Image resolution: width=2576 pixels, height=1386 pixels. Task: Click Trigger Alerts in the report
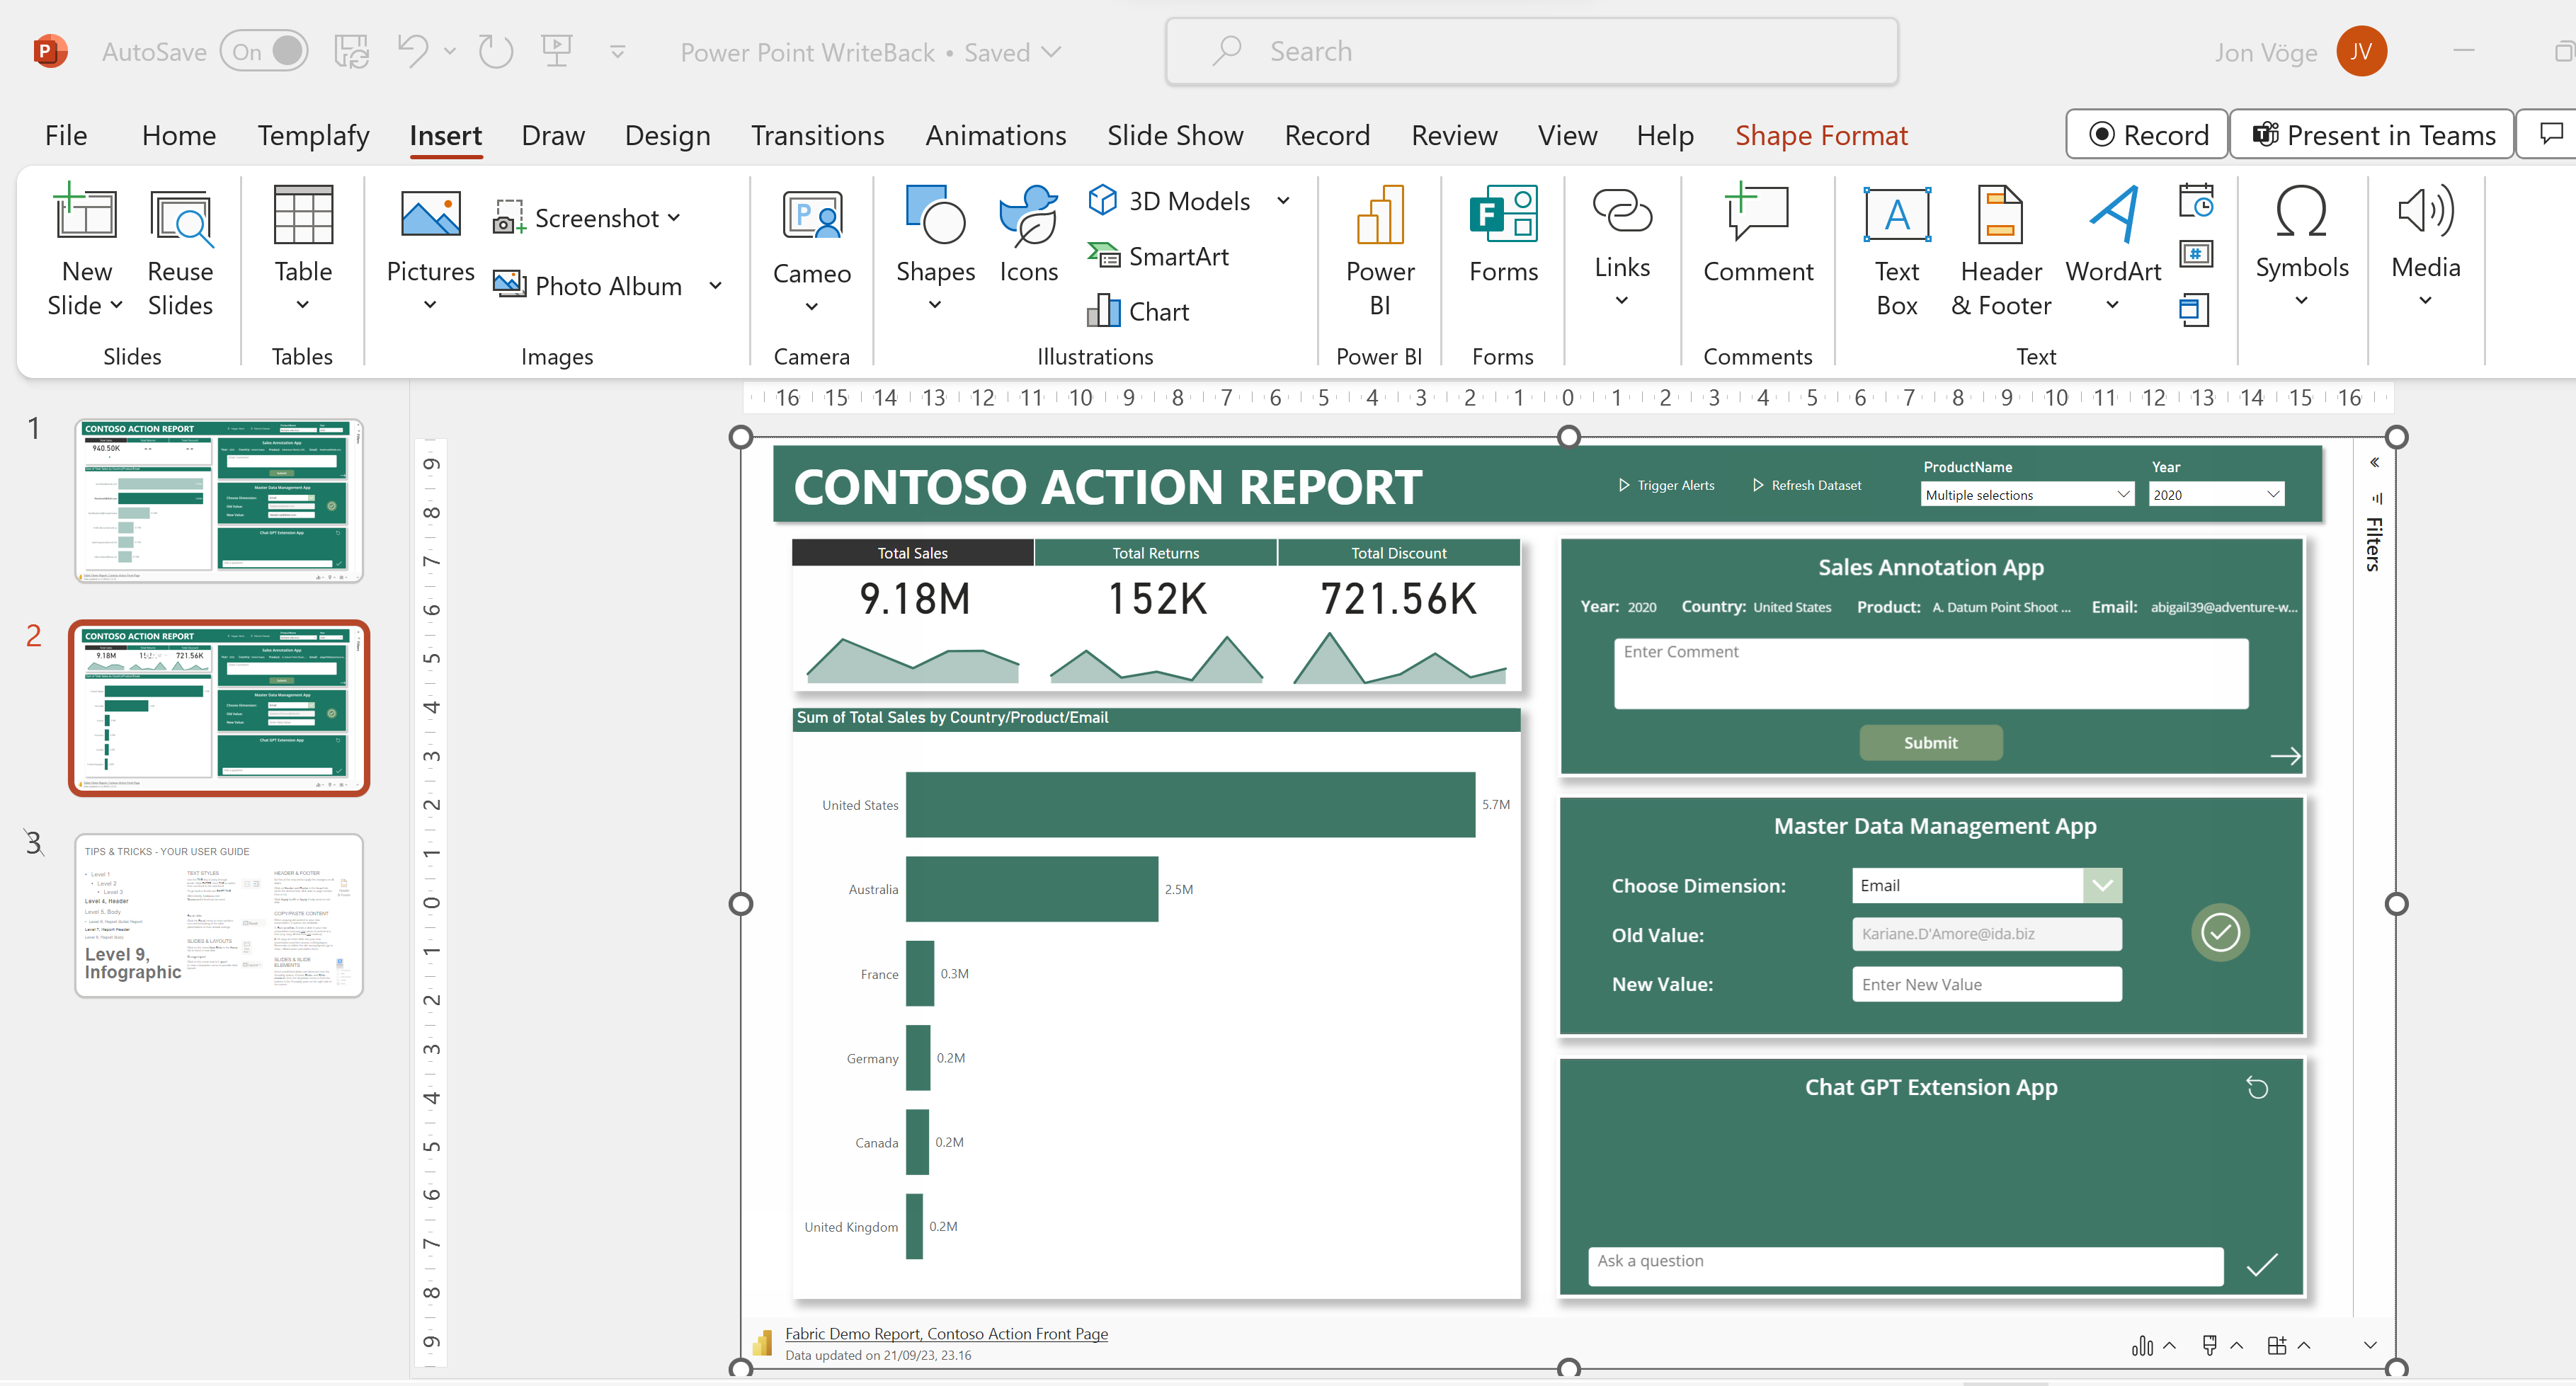(1666, 485)
